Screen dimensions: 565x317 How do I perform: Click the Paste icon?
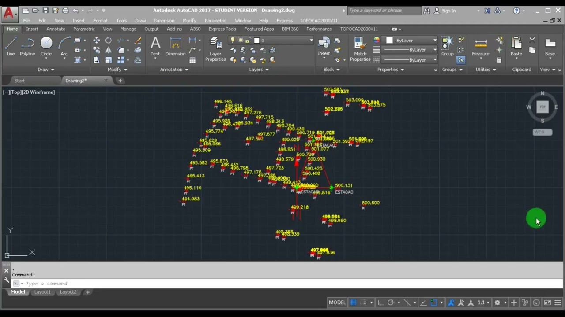click(516, 47)
